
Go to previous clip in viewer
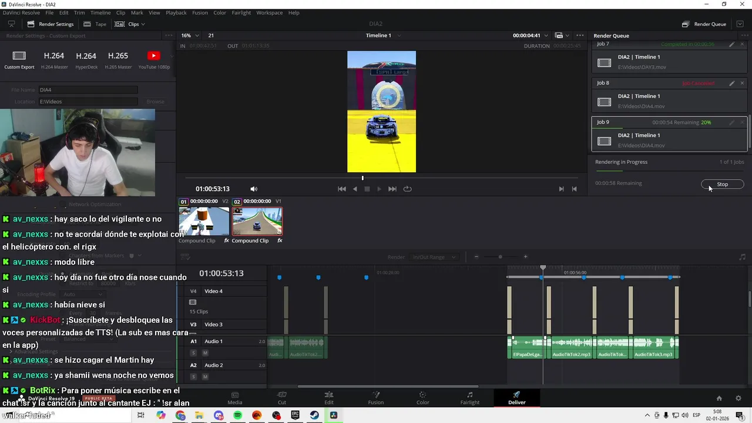(575, 189)
